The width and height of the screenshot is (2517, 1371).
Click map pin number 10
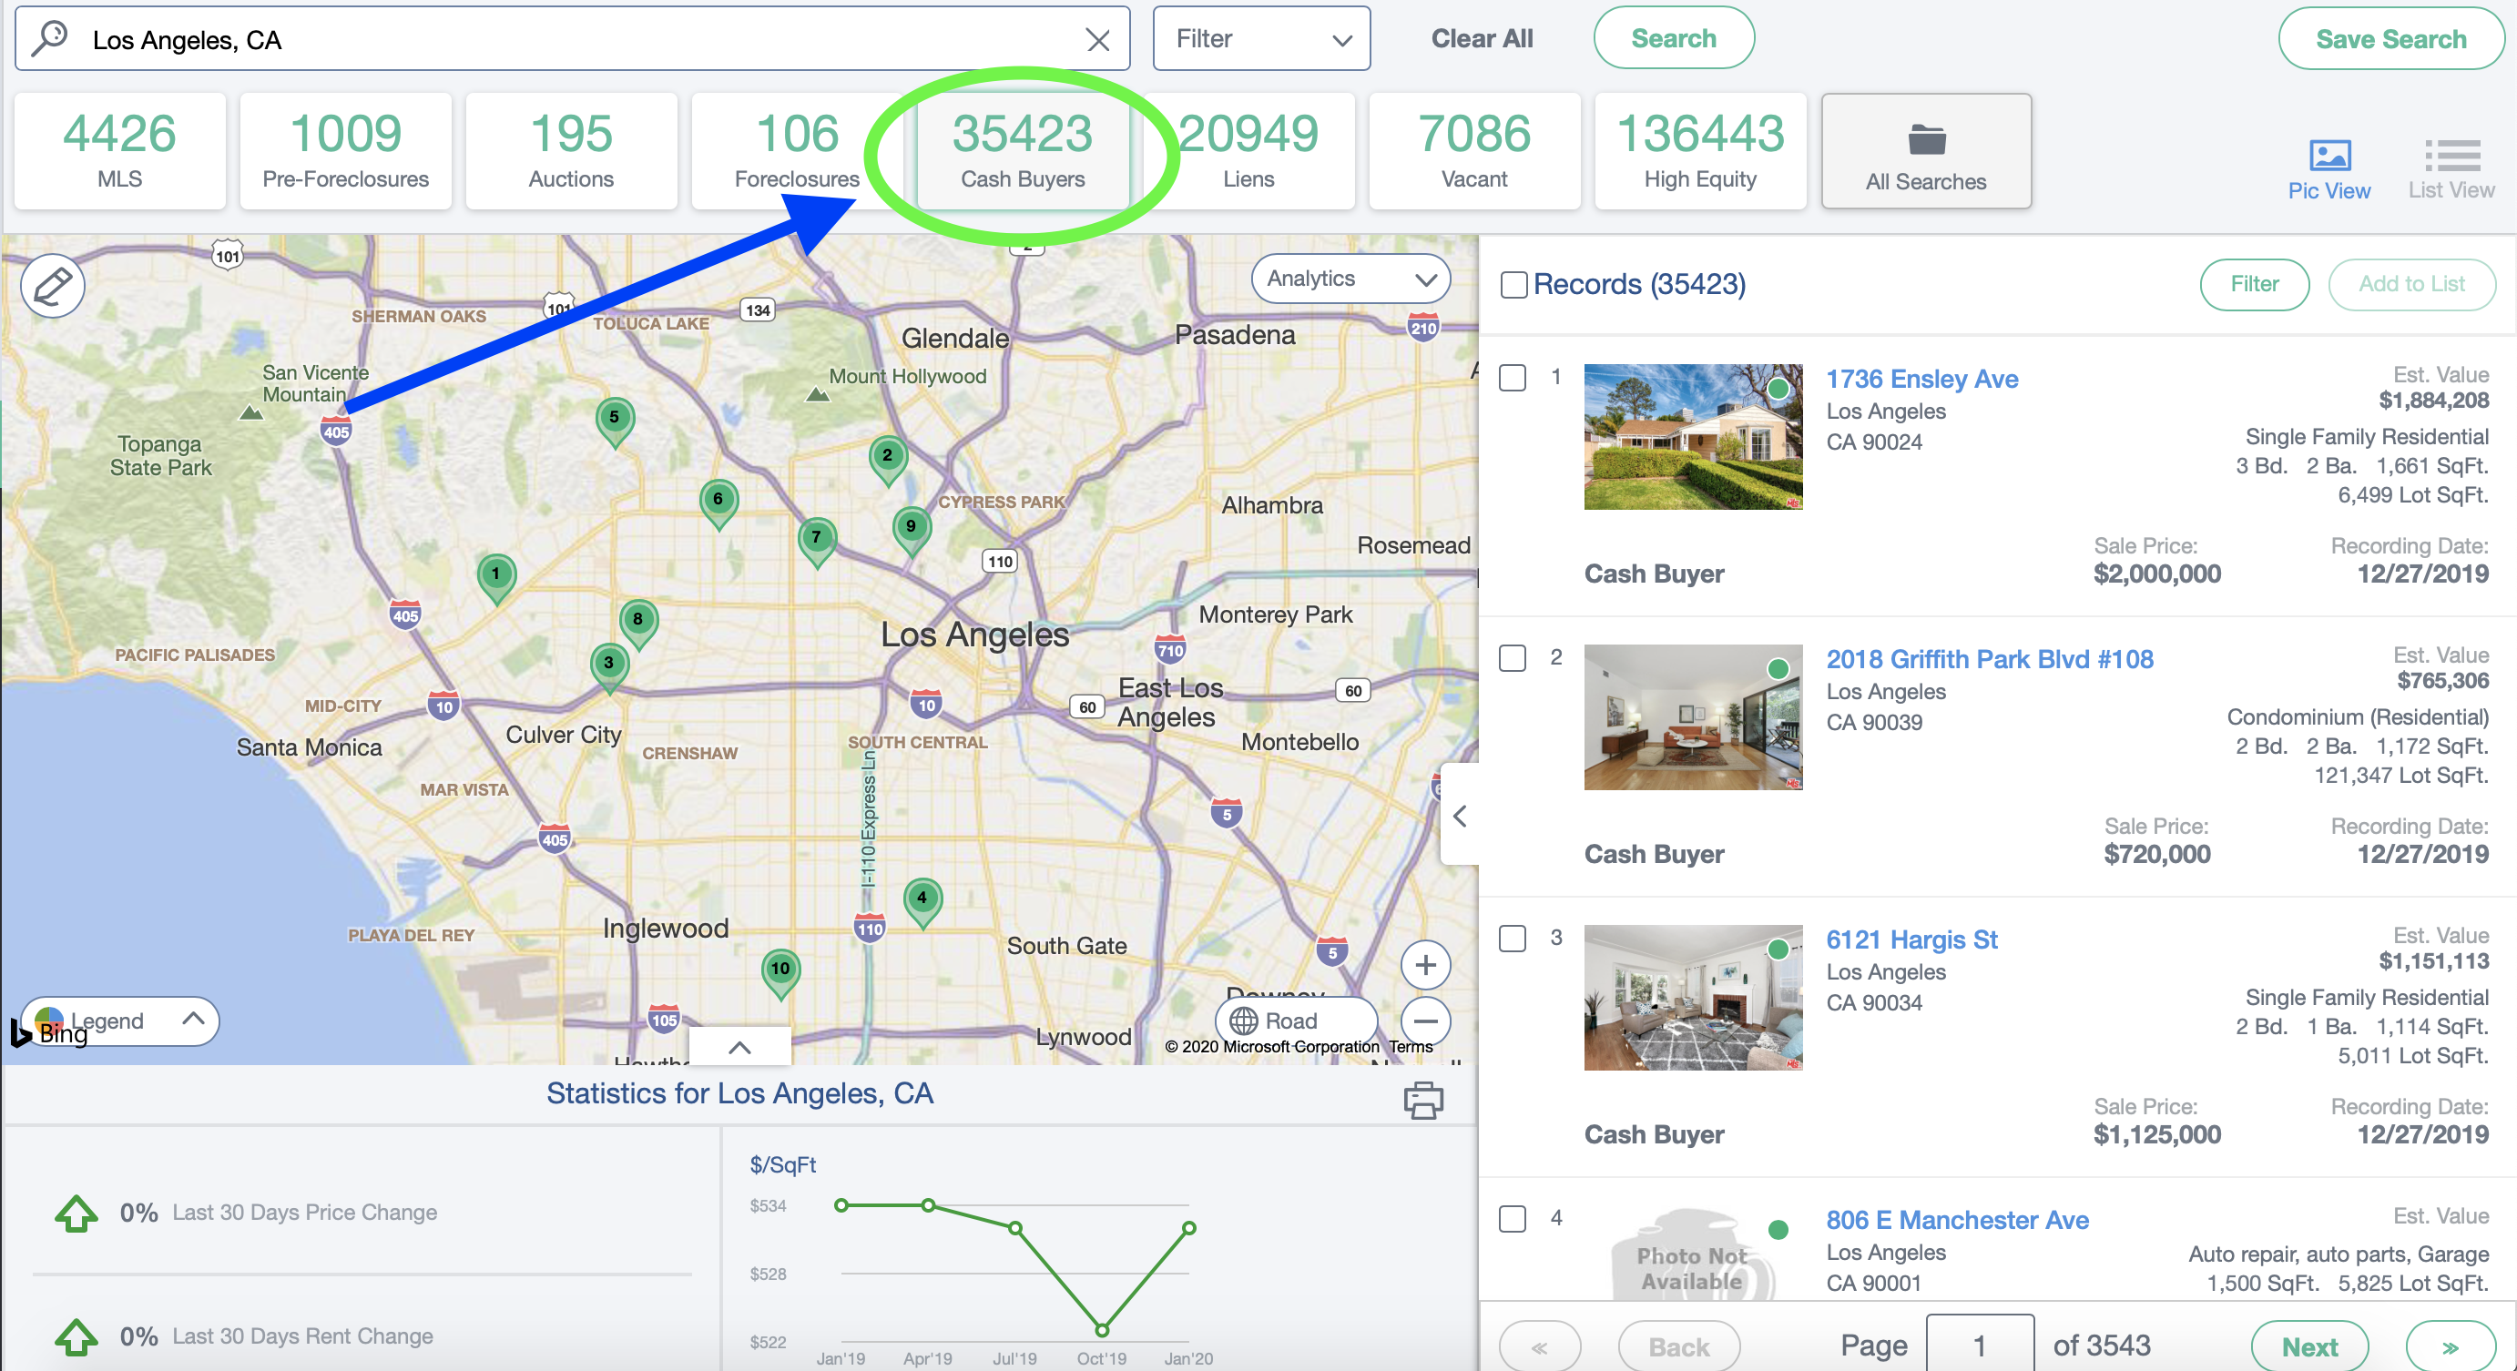[780, 973]
